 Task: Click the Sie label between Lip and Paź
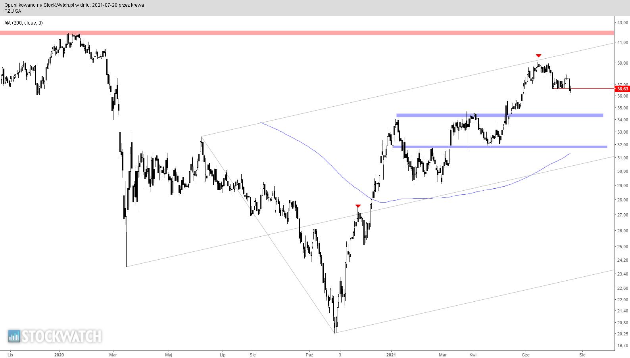[252, 355]
